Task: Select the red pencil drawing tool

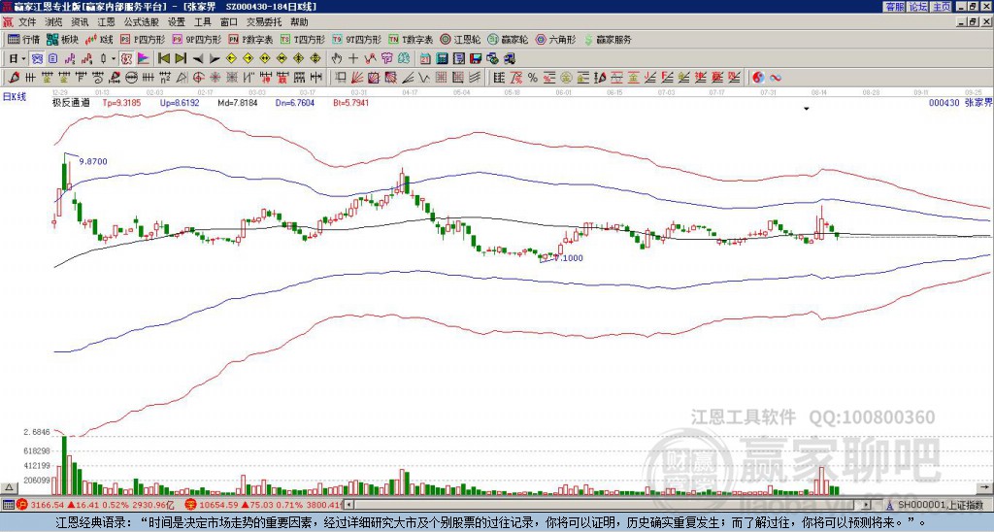Action: coord(14,78)
